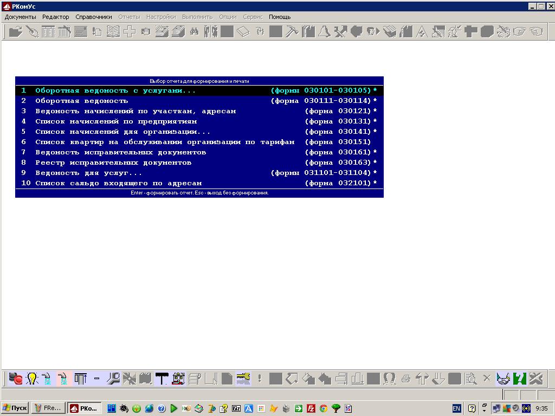The image size is (555, 416).
Task: Click the EN language indicator in tray
Action: pyautogui.click(x=456, y=408)
